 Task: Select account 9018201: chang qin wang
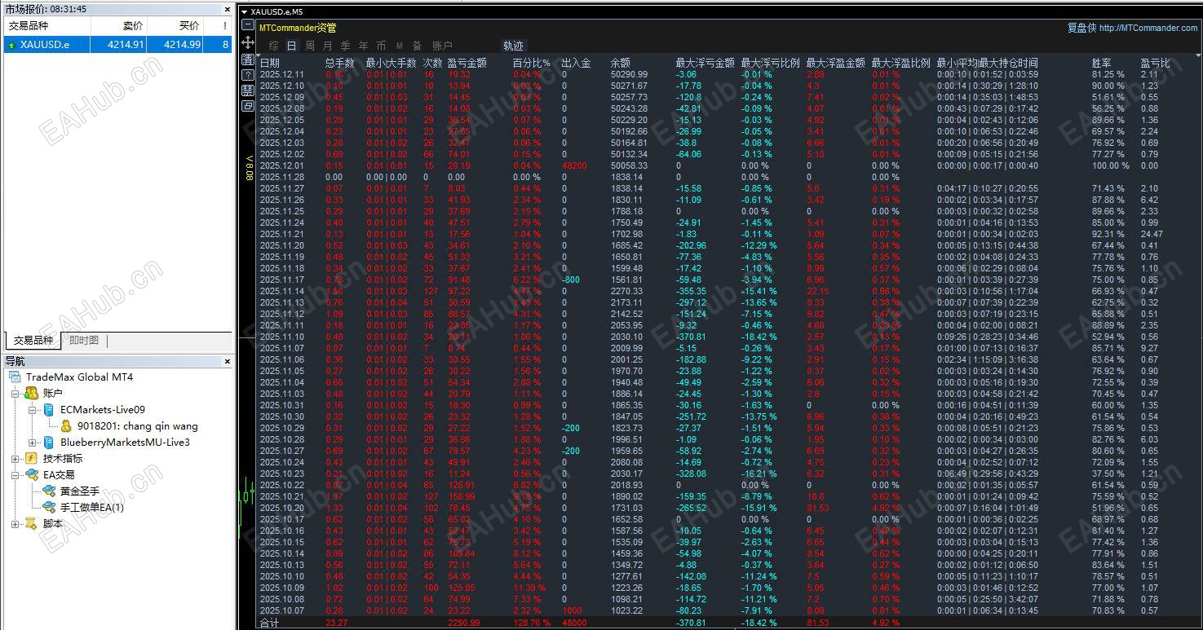[x=138, y=426]
